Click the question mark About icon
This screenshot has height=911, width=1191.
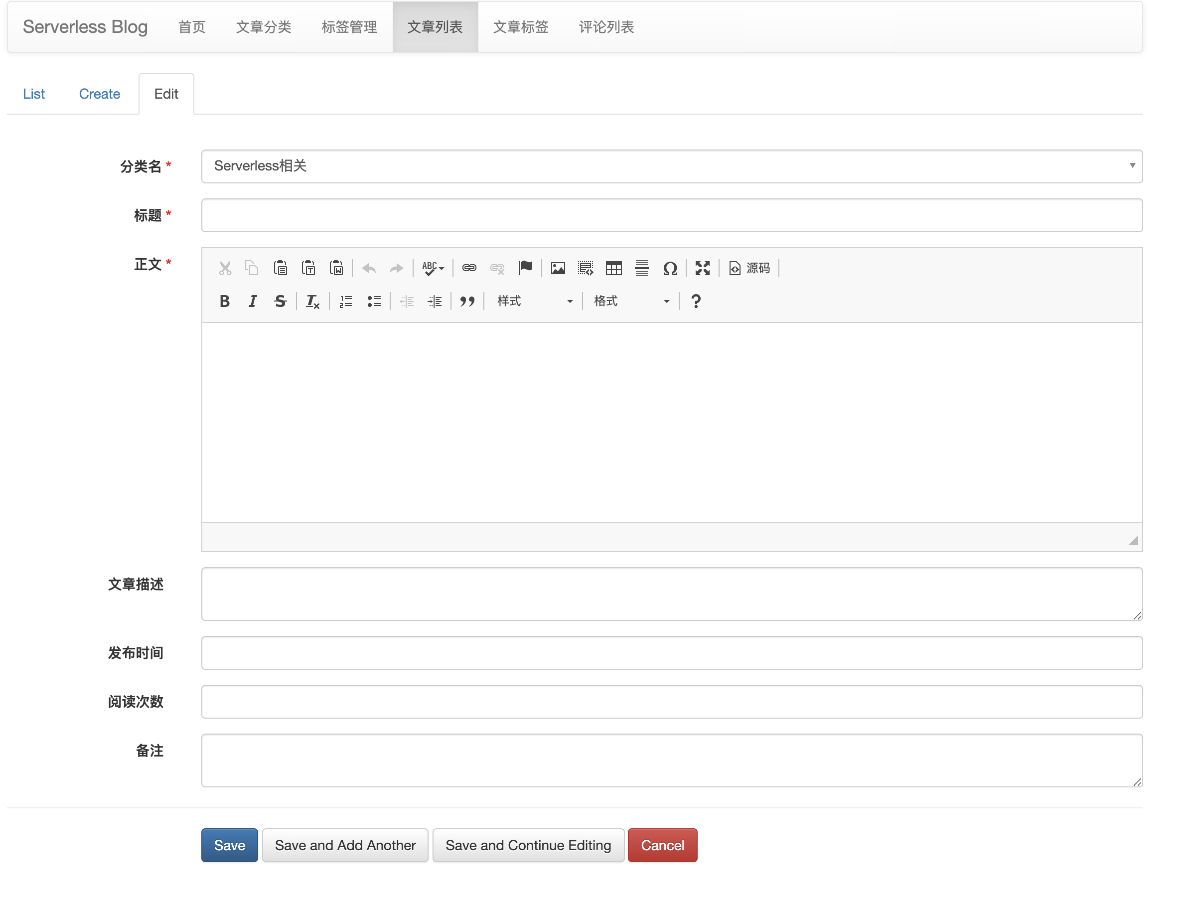click(x=696, y=301)
